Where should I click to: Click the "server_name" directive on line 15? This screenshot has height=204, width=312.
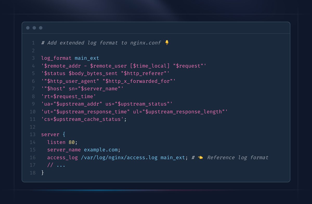[x=64, y=150]
